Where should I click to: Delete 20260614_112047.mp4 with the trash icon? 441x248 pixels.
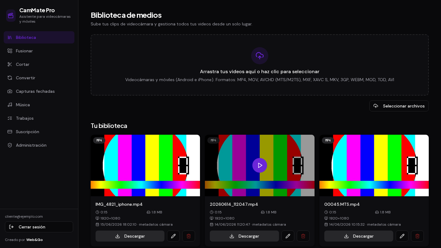coord(303,236)
